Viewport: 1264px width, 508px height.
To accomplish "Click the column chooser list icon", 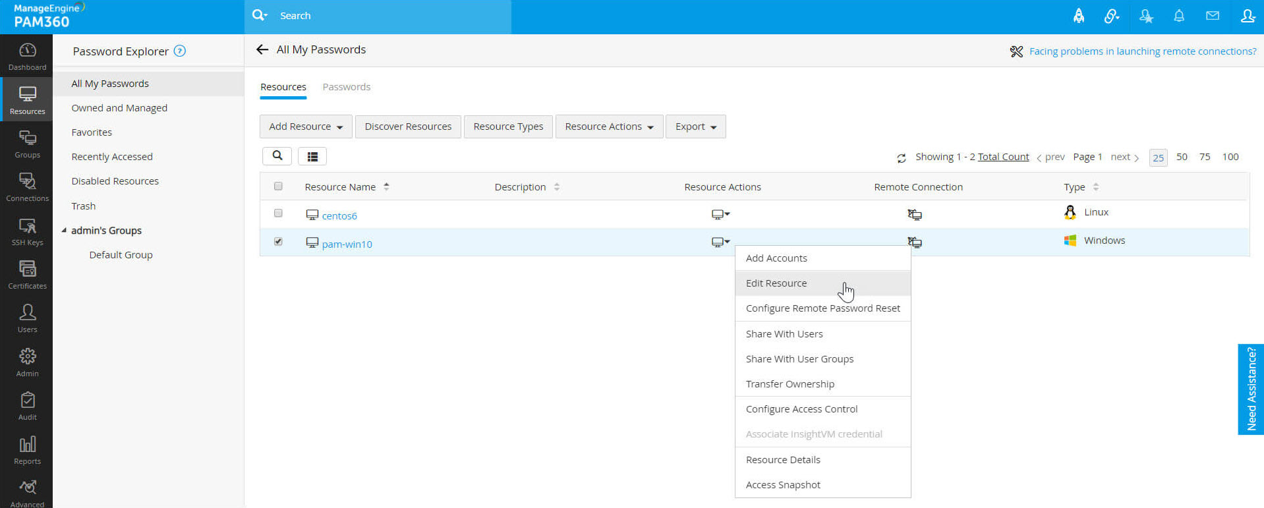I will point(312,156).
